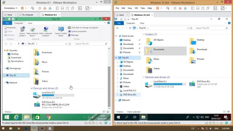Click refresh button in Windows 10 address bar

(x=191, y=28)
